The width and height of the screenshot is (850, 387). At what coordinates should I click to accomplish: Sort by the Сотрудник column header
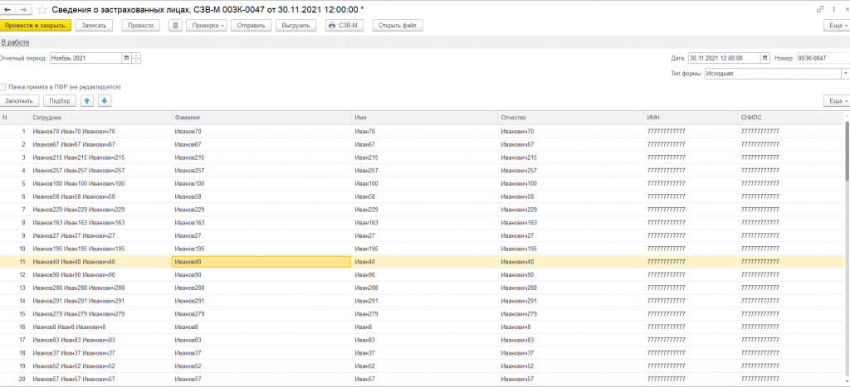[x=100, y=117]
